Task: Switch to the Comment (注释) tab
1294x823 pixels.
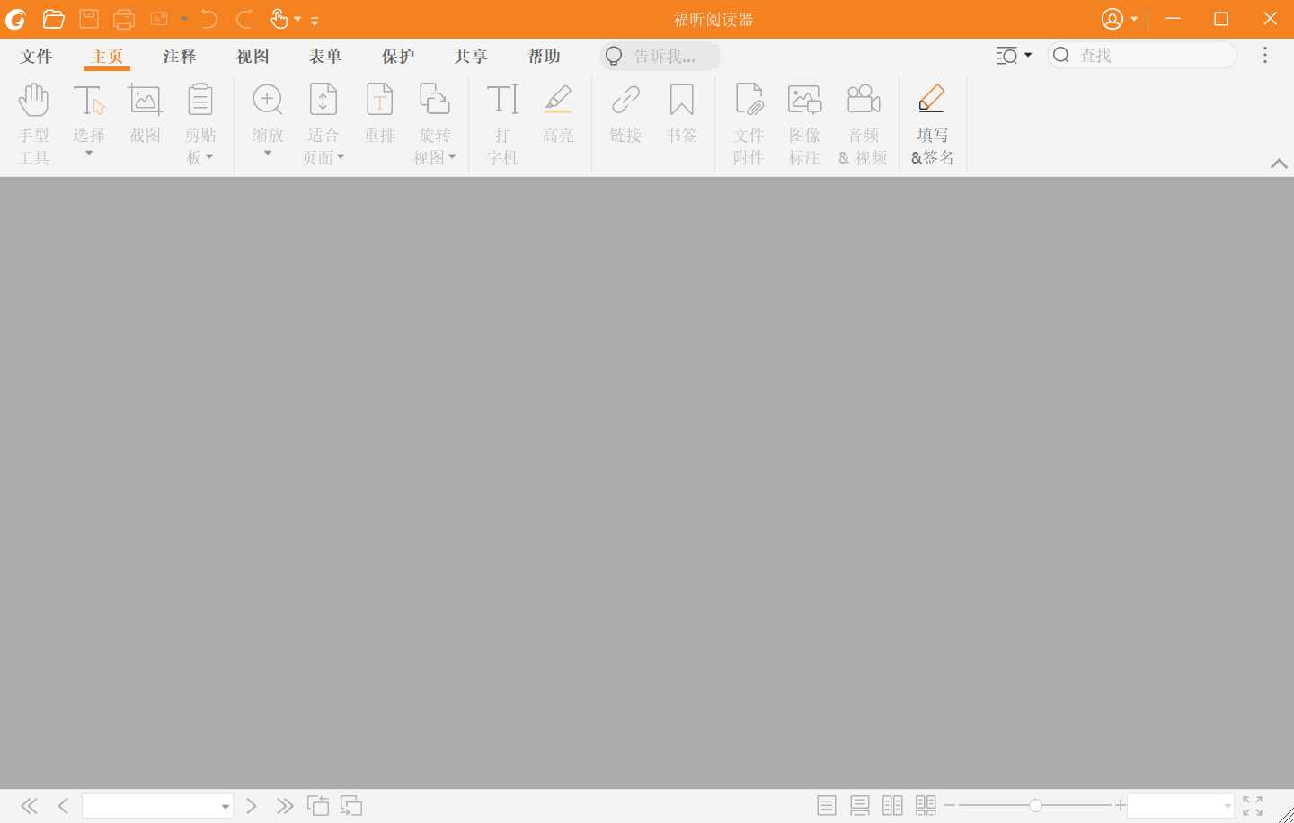Action: [x=180, y=57]
